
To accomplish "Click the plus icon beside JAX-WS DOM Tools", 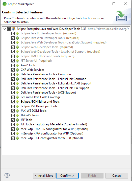I will 17,111.
